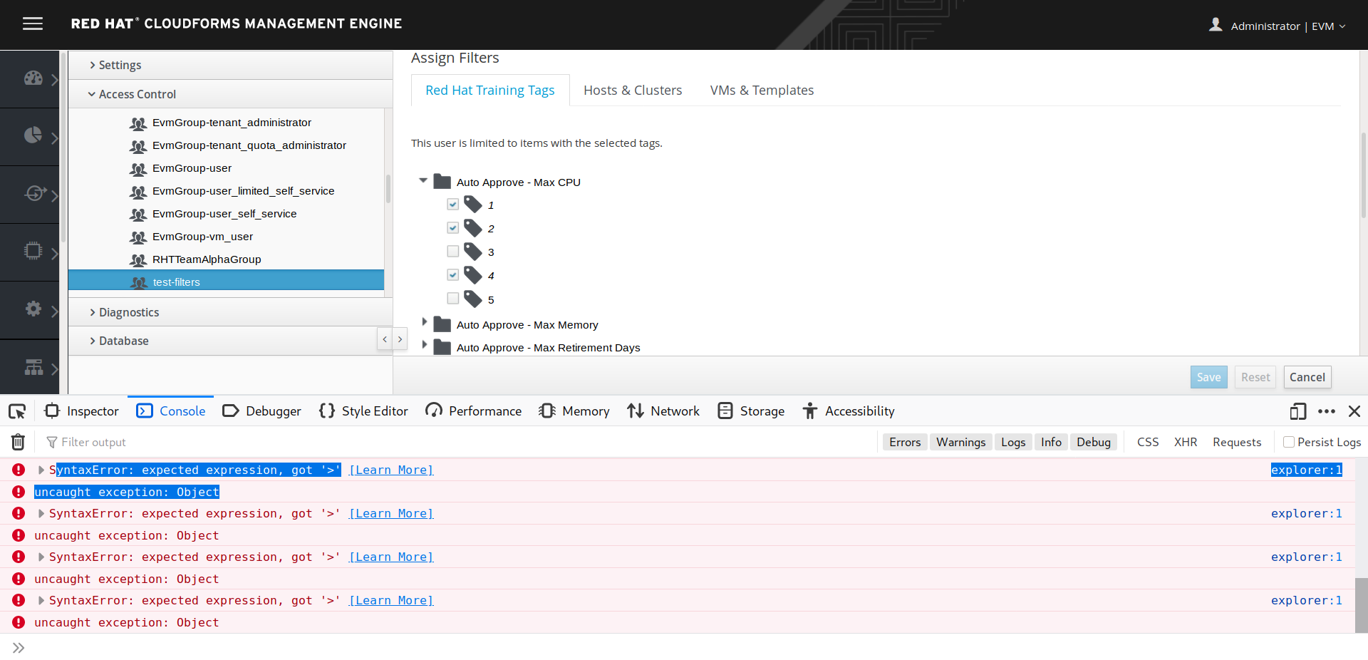Click the pie chart icon in sidebar
The image size is (1368, 660).
click(33, 135)
